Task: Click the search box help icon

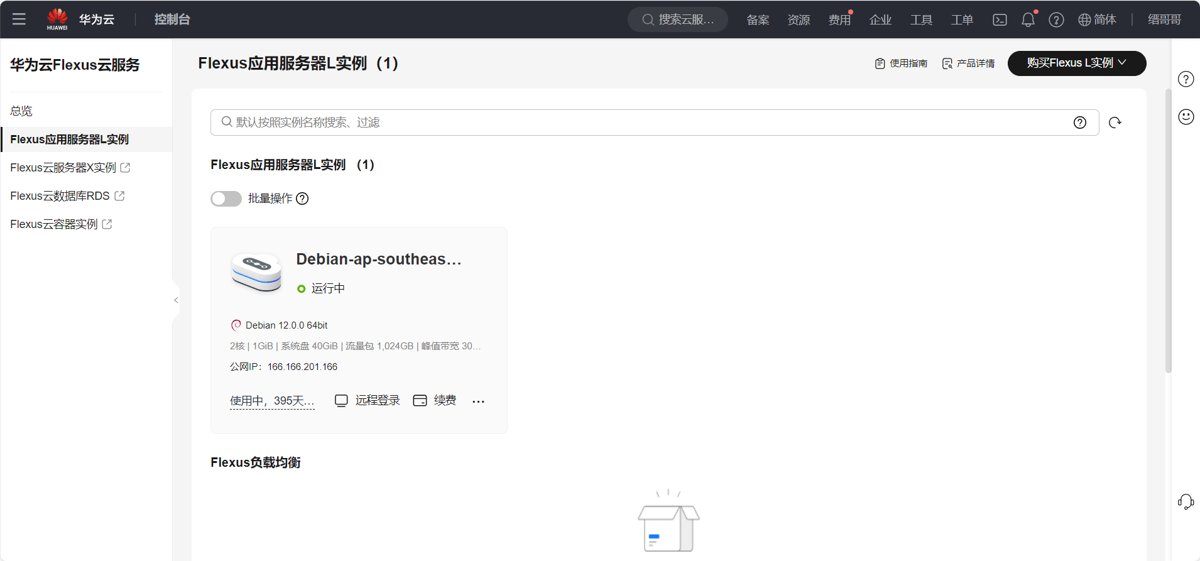Action: (1079, 123)
